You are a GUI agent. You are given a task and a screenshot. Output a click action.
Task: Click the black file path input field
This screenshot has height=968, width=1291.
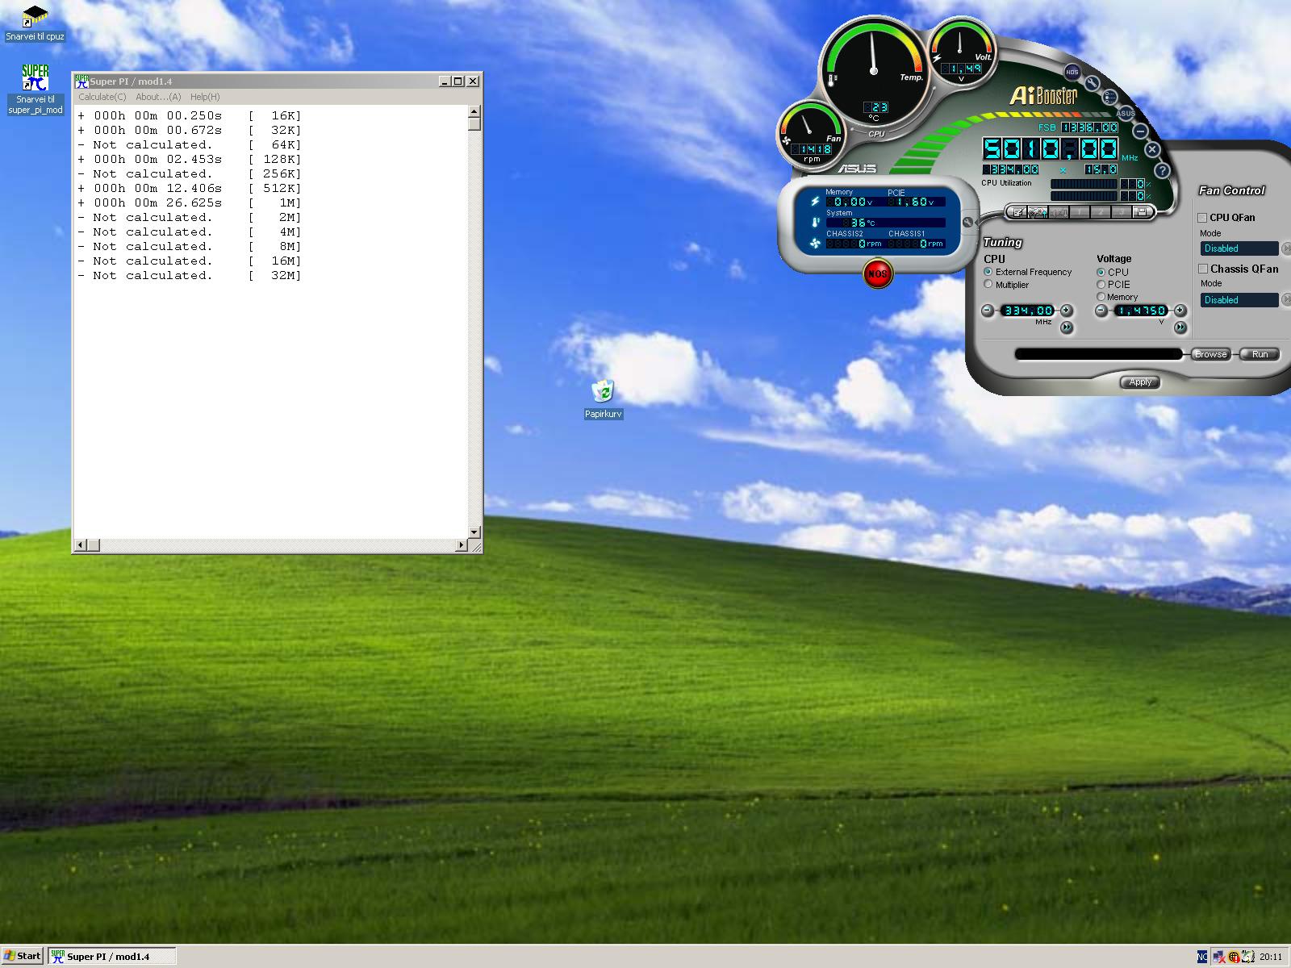tap(1098, 354)
